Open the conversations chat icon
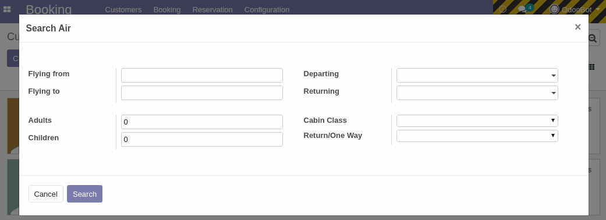The height and width of the screenshot is (220, 606). (x=523, y=9)
